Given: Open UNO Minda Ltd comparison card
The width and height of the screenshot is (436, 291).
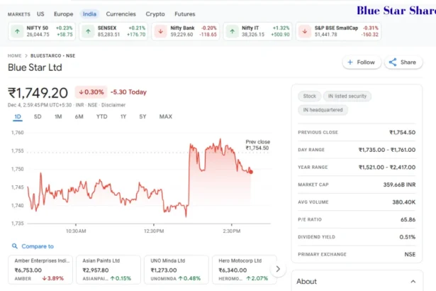Looking at the screenshot, I should [177, 270].
